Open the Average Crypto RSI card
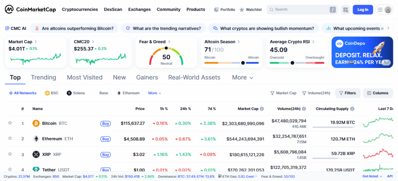The image size is (398, 181). (297, 52)
